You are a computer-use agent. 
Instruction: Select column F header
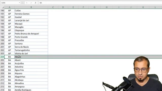83,7
